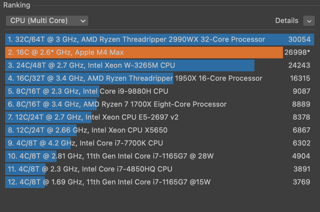
Task: Click the chevron button next to Details
Action: point(309,21)
